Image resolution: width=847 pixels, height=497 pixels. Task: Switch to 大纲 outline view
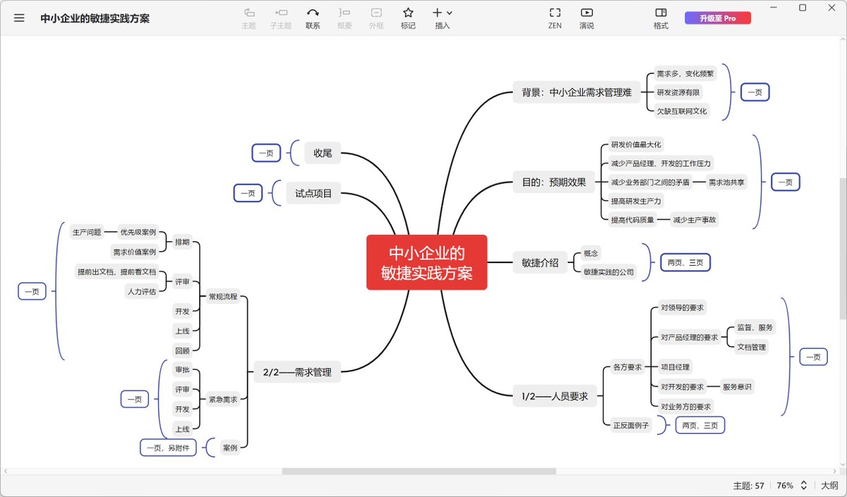tap(829, 485)
